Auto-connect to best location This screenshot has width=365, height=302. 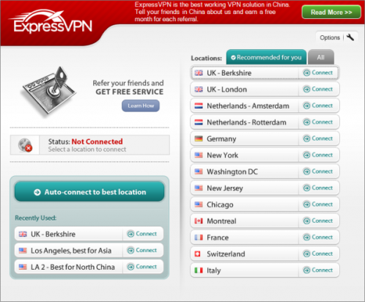pos(89,192)
